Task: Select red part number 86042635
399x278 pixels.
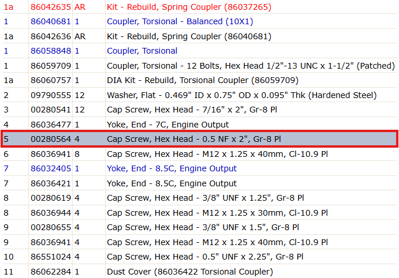Action: (x=51, y=7)
